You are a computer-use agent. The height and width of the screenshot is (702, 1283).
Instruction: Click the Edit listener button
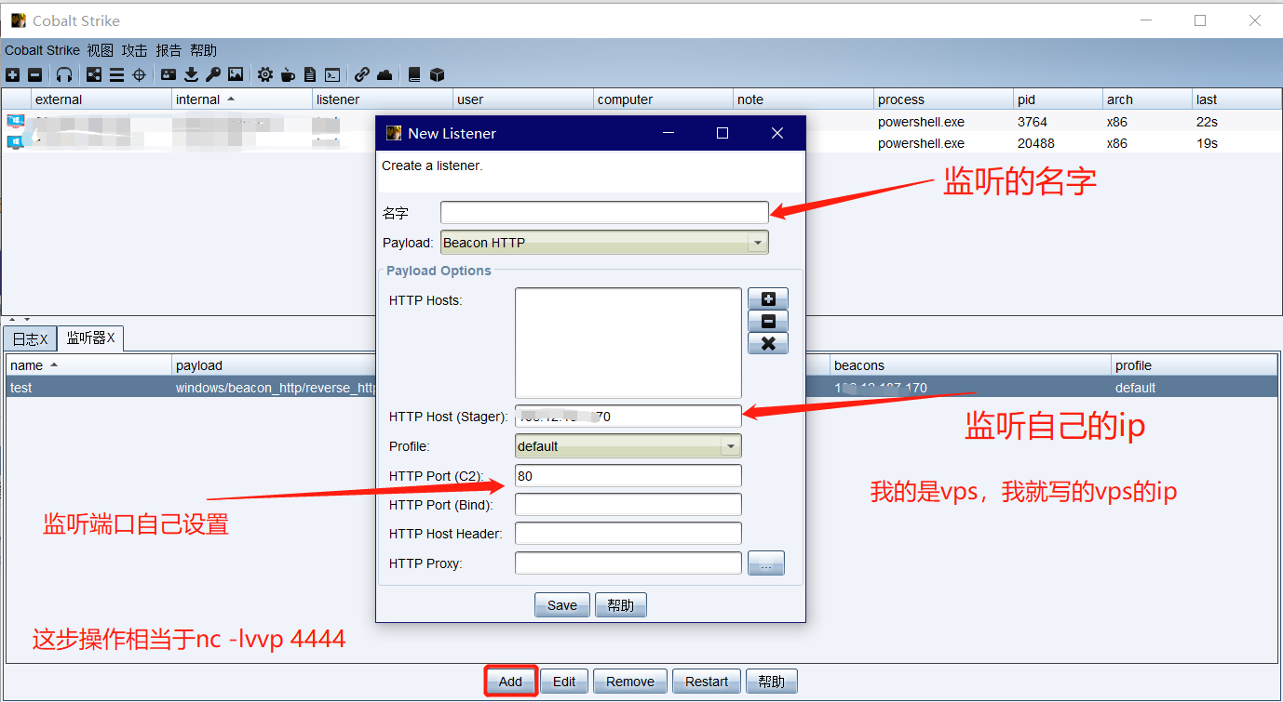pyautogui.click(x=564, y=682)
